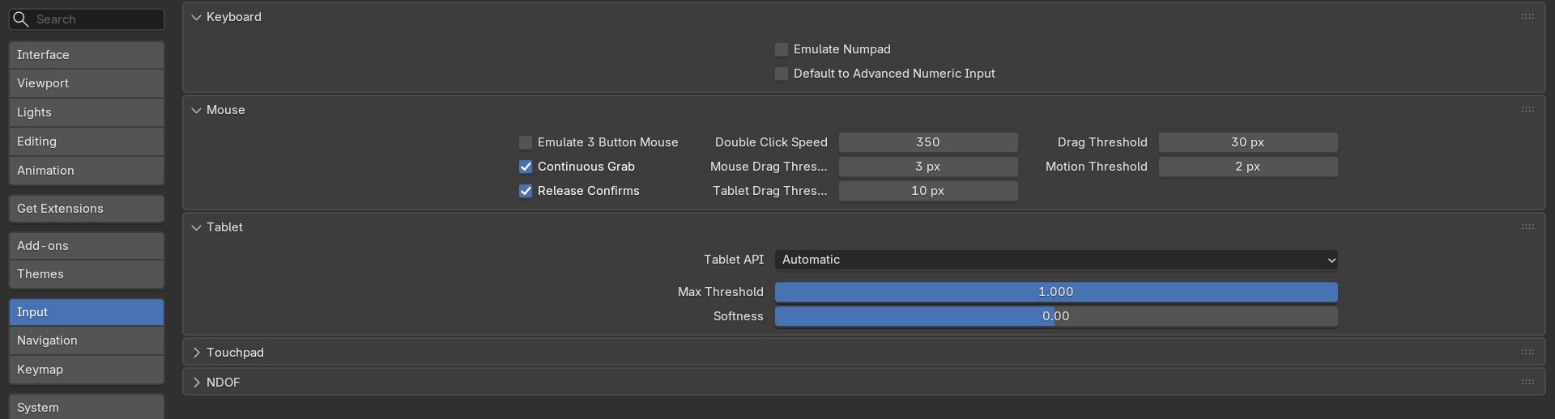
Task: Adjust the Softness slider
Action: (x=1056, y=316)
